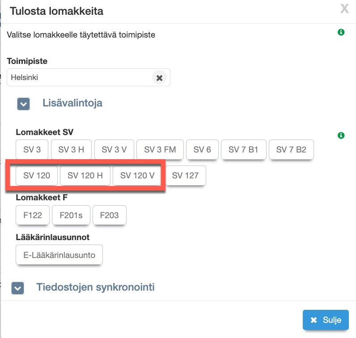Print the SV 3 V form
Image resolution: width=356 pixels, height=338 pixels.
pyautogui.click(x=114, y=150)
